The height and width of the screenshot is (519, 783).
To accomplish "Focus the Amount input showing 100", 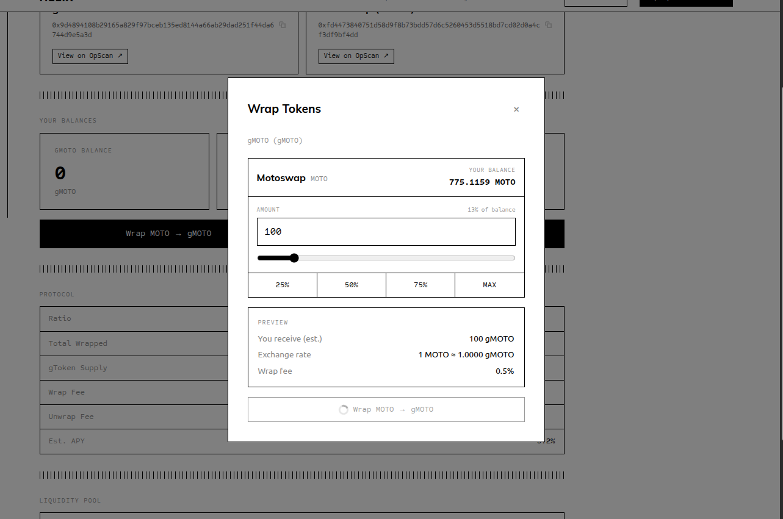I will (x=386, y=232).
